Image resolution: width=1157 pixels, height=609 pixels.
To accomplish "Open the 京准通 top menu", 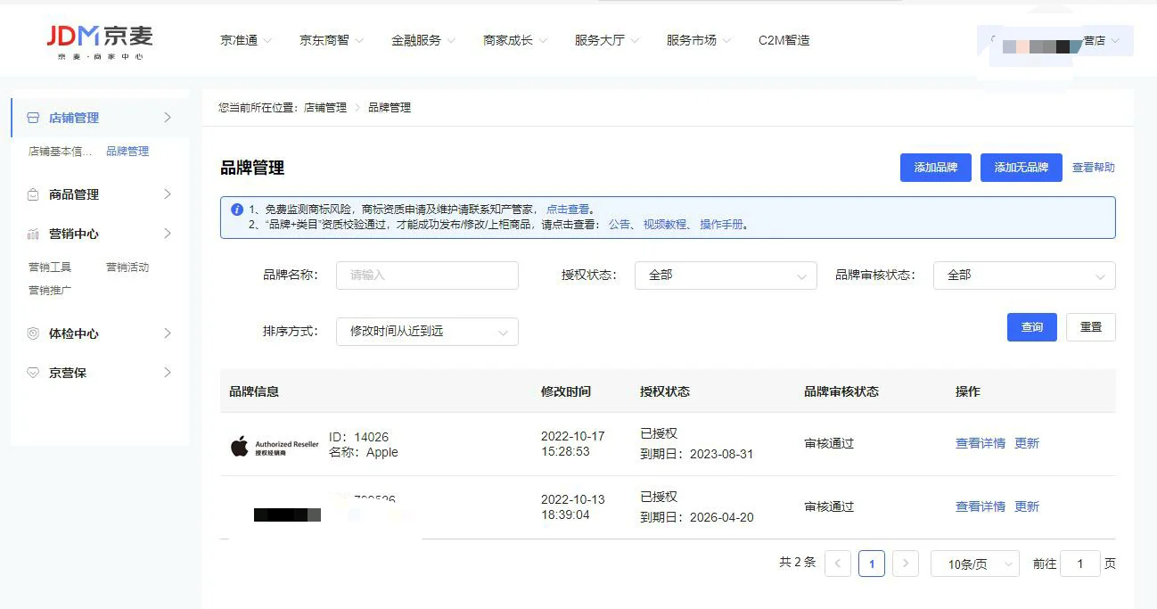I will [246, 40].
